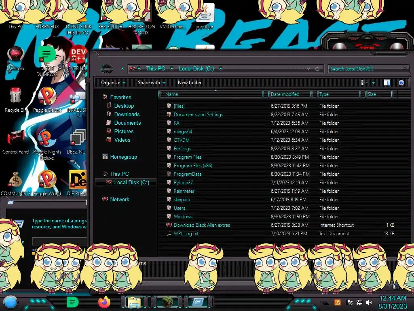The width and height of the screenshot is (414, 311).
Task: Select Documents in the navigation pane
Action: (x=127, y=123)
